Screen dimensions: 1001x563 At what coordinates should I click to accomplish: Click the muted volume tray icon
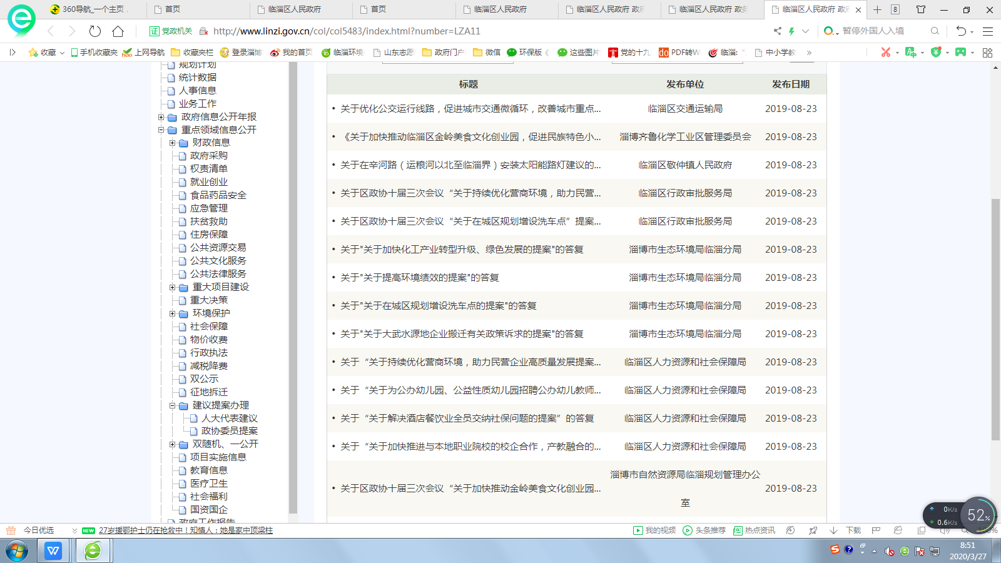[x=889, y=551]
